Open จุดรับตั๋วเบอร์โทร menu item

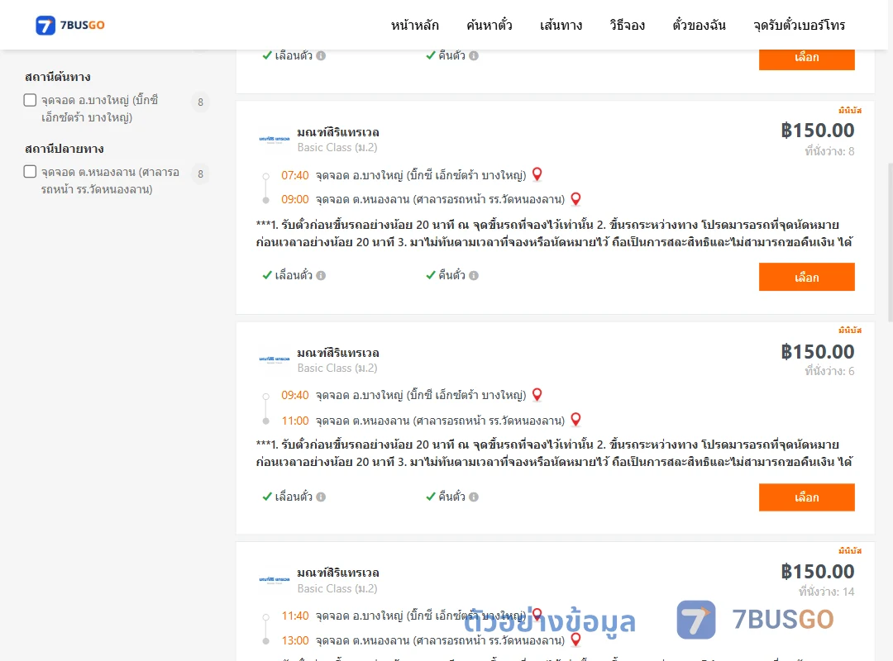coord(799,25)
